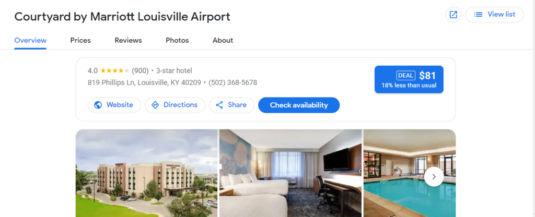This screenshot has width=535, height=217.
Task: Switch to the Prices tab
Action: [80, 40]
